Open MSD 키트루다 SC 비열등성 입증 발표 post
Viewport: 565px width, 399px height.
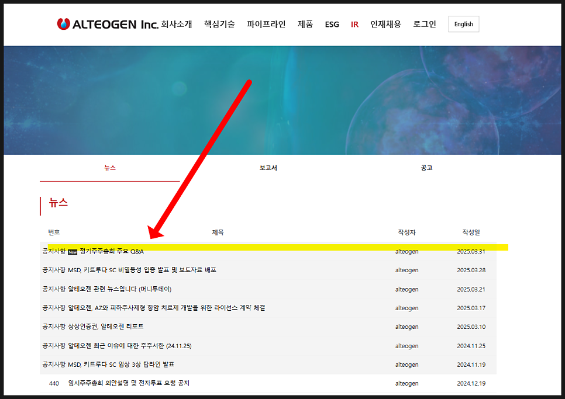click(142, 270)
